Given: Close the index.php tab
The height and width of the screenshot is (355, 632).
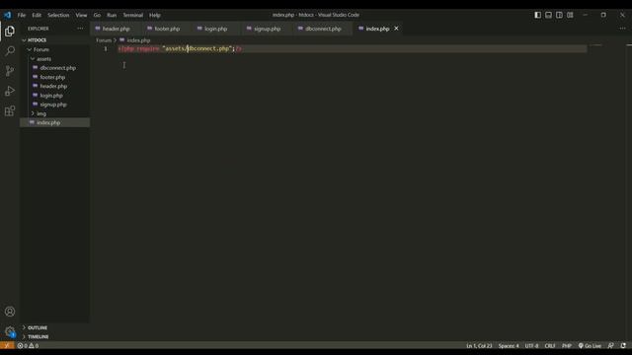Looking at the screenshot, I should tap(396, 29).
